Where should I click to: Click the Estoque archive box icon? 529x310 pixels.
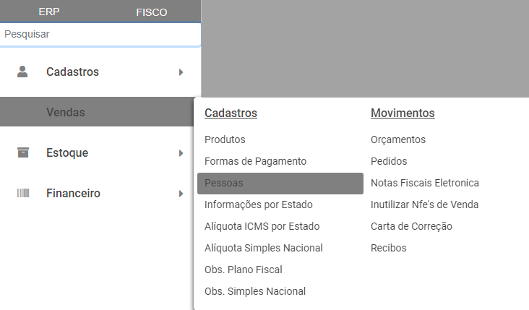click(22, 152)
